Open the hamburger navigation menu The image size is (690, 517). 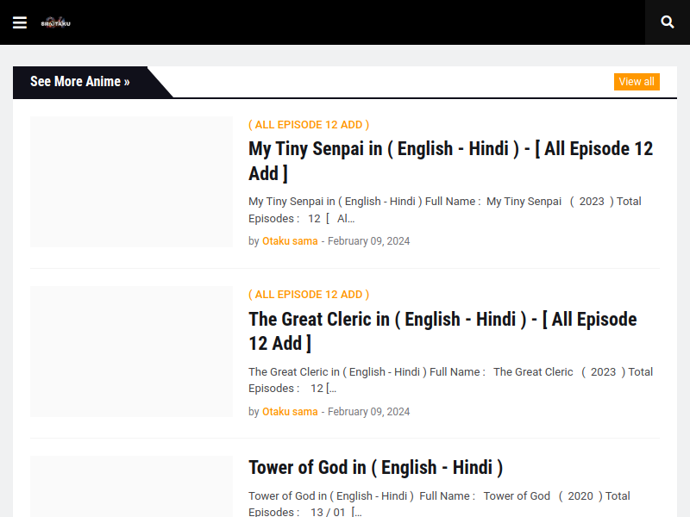coord(20,22)
